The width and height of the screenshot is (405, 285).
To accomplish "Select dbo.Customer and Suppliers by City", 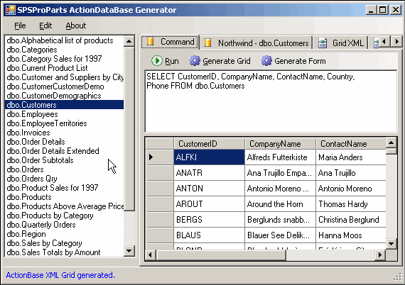I will click(x=64, y=77).
